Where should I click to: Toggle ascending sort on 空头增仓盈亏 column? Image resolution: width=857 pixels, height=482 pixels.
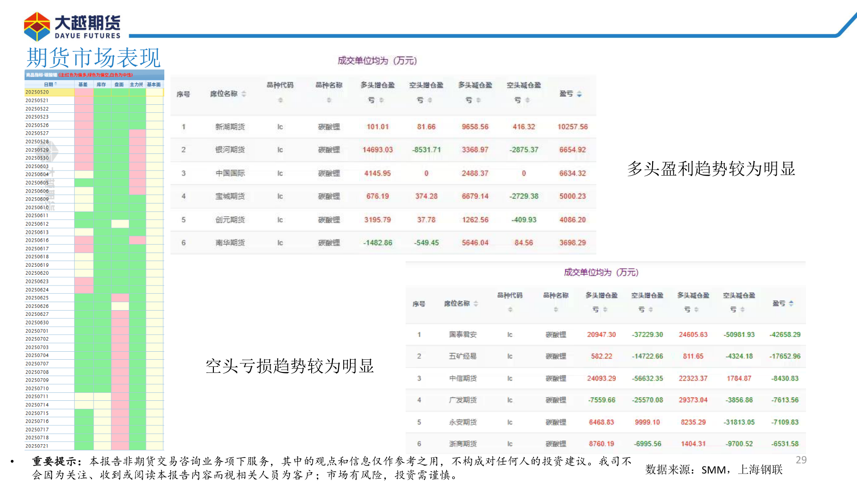click(x=429, y=100)
